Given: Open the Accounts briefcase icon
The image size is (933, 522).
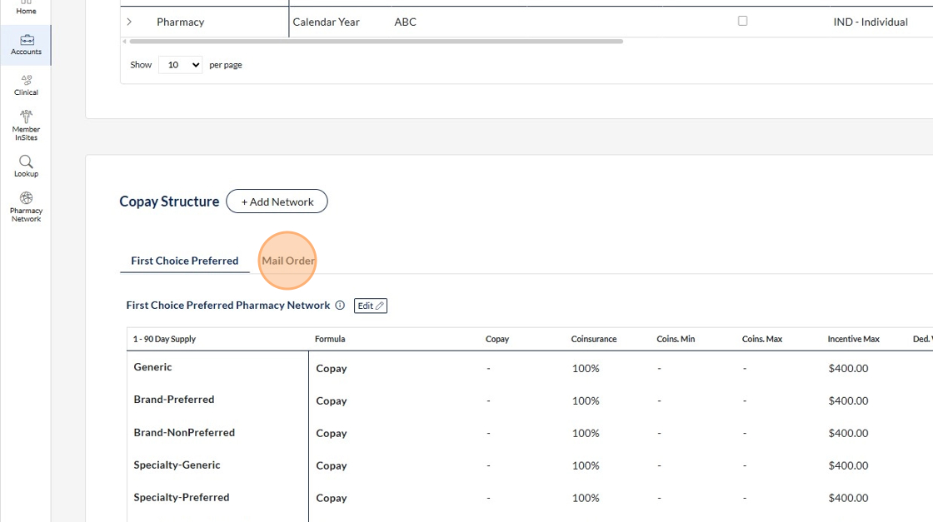Looking at the screenshot, I should (26, 40).
